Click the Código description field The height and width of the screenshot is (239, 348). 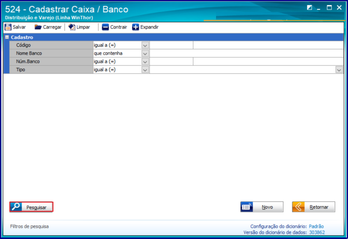coord(268,45)
